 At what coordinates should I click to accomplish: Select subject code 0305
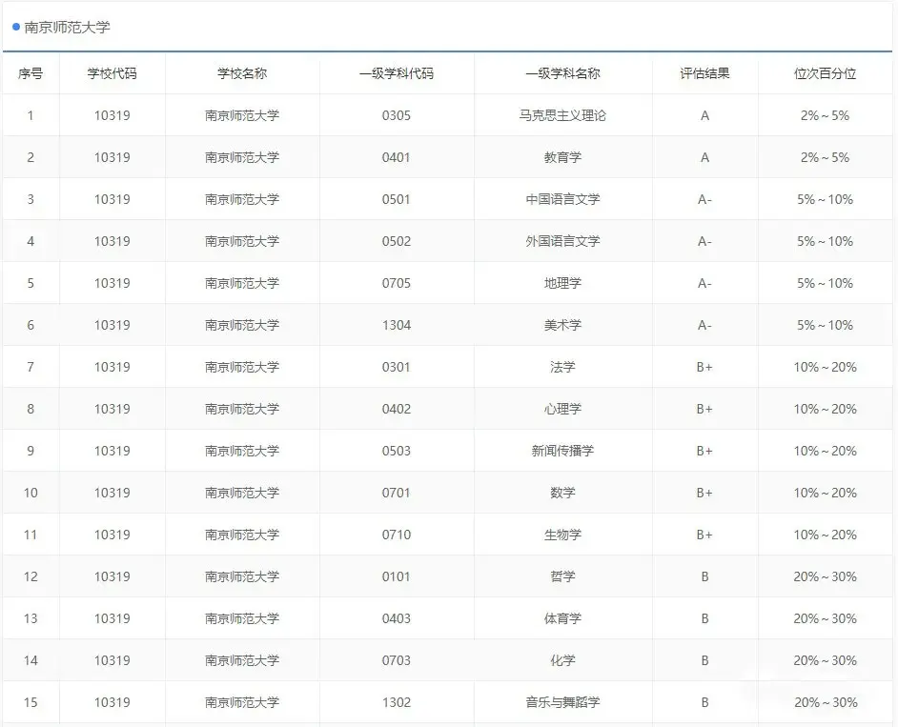(x=397, y=115)
